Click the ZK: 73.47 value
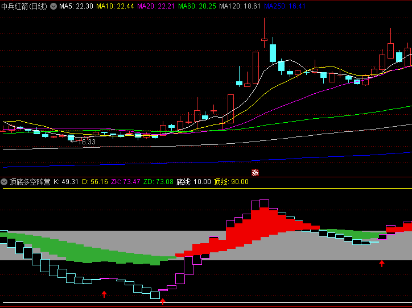Viewport: 412px width, 308px height. point(125,182)
